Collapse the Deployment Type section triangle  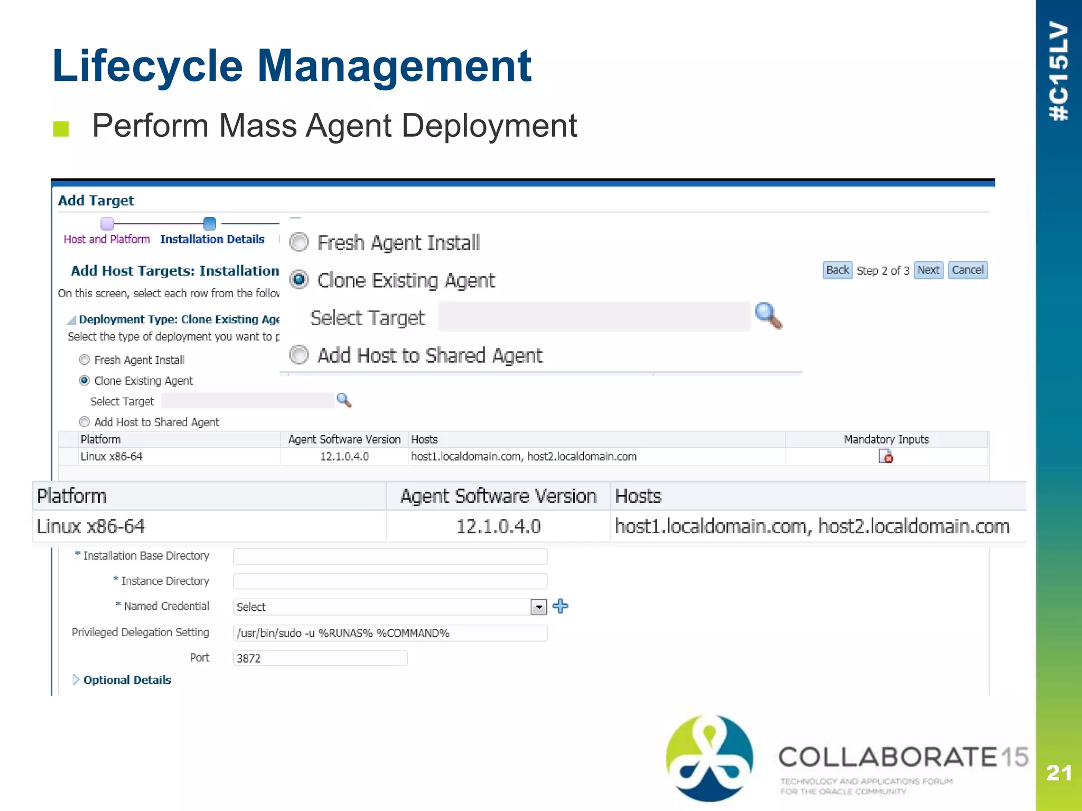pyautogui.click(x=71, y=320)
